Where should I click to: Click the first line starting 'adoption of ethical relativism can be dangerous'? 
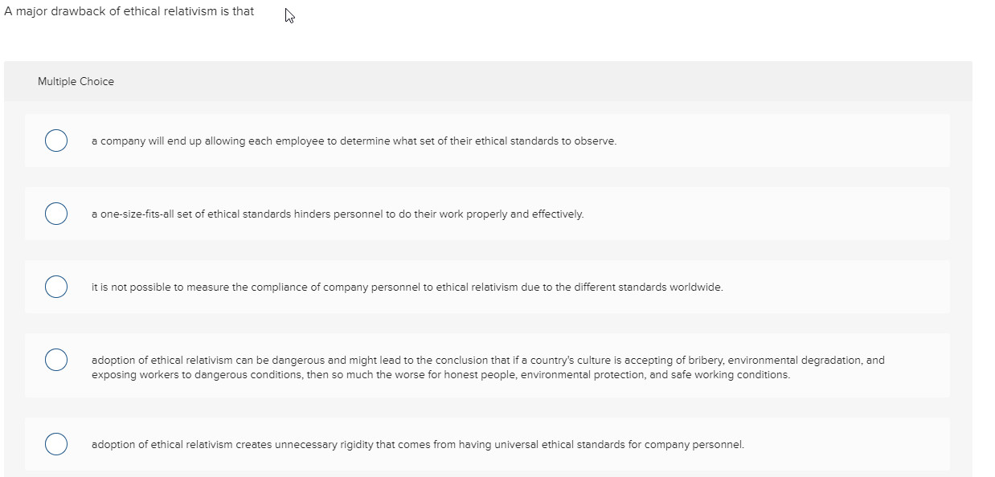[x=488, y=361]
